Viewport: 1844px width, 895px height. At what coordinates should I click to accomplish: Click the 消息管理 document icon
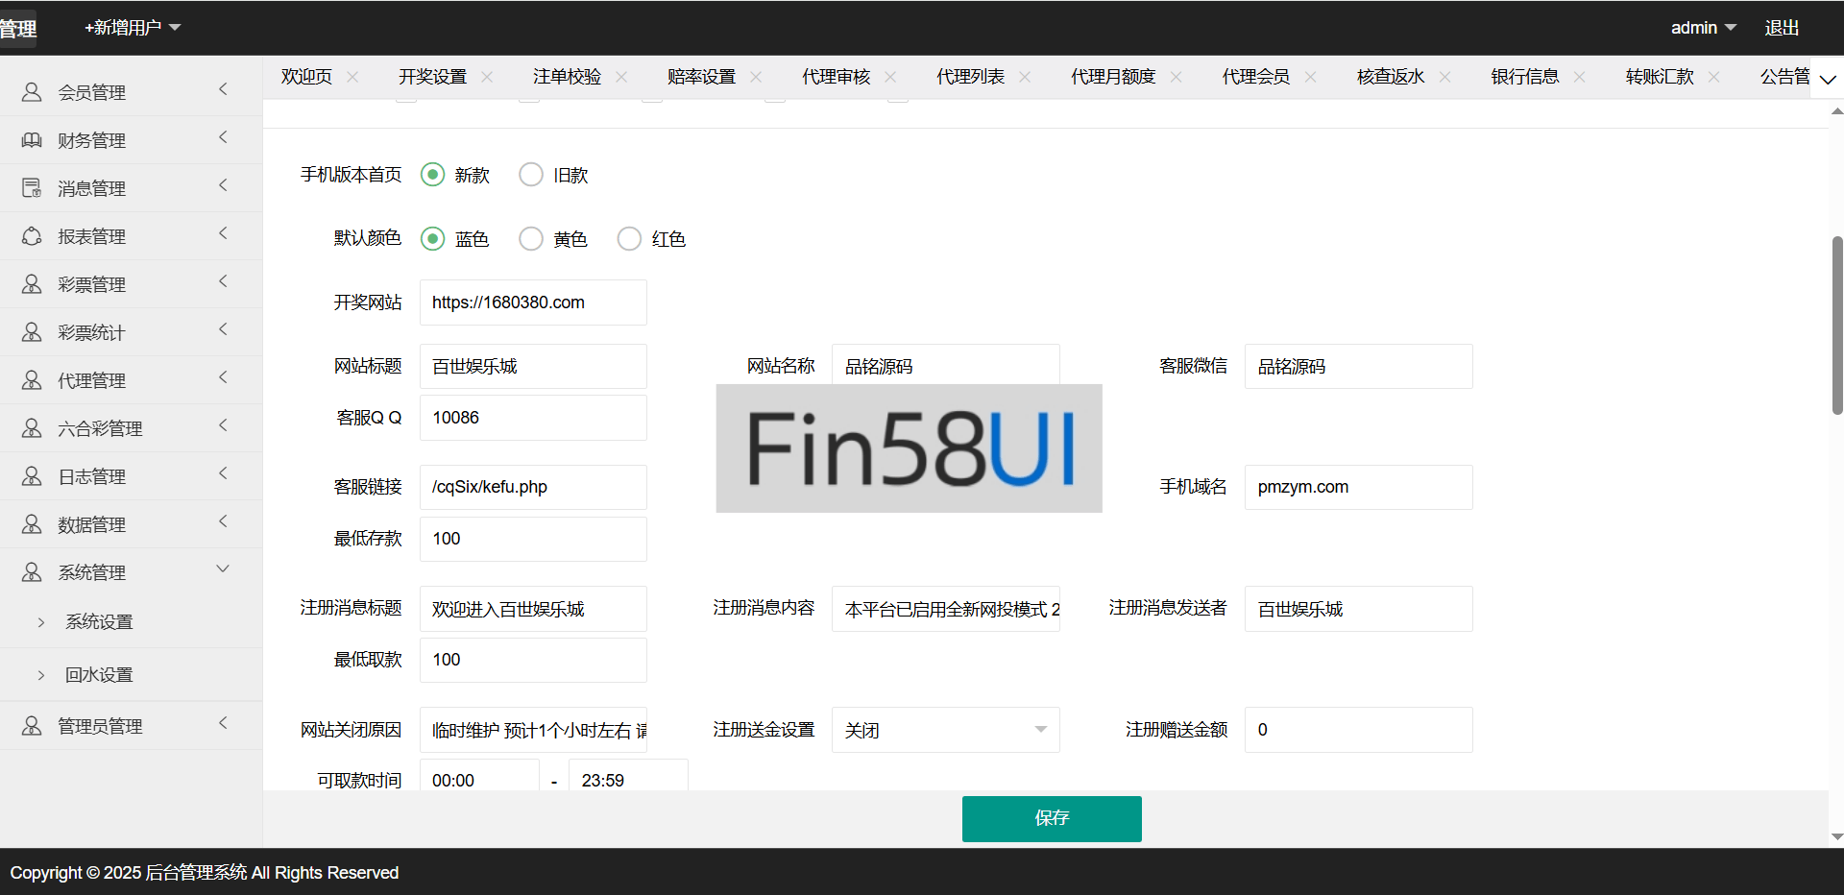[x=32, y=188]
